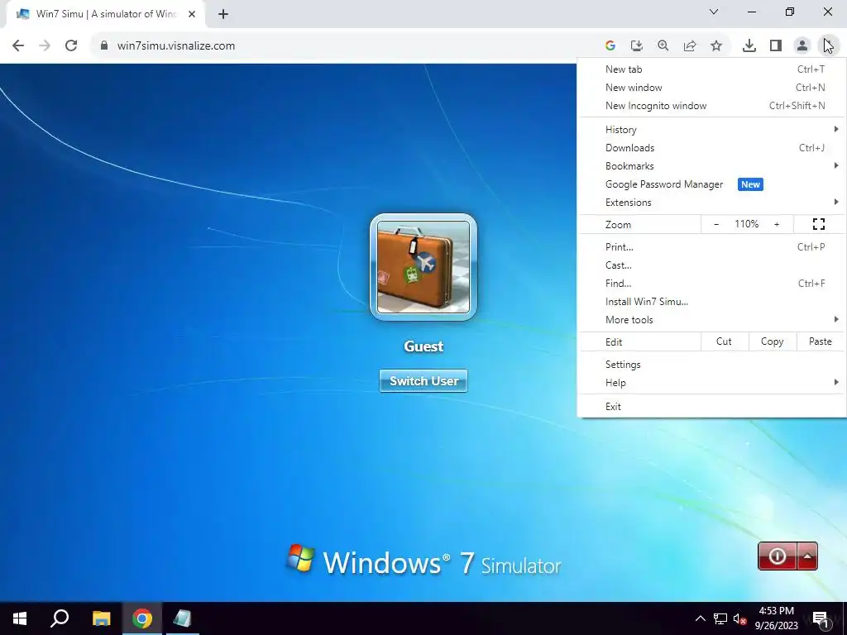Click the install app icon in address bar
Screen dimensions: 847x635
point(637,46)
